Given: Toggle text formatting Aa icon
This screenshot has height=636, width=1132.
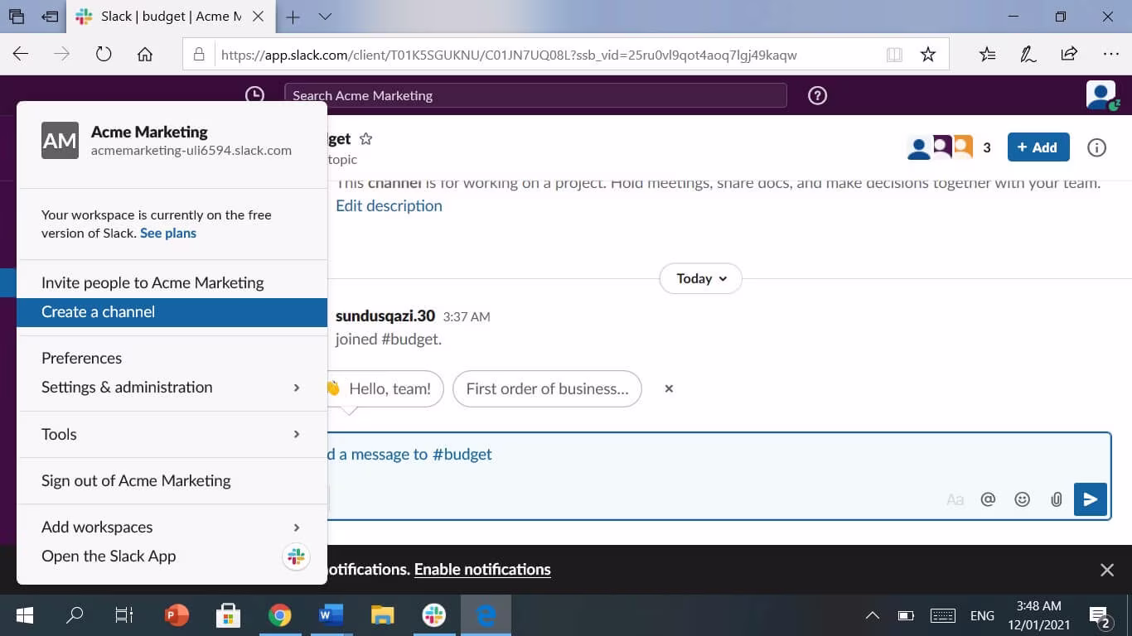Looking at the screenshot, I should pyautogui.click(x=955, y=499).
